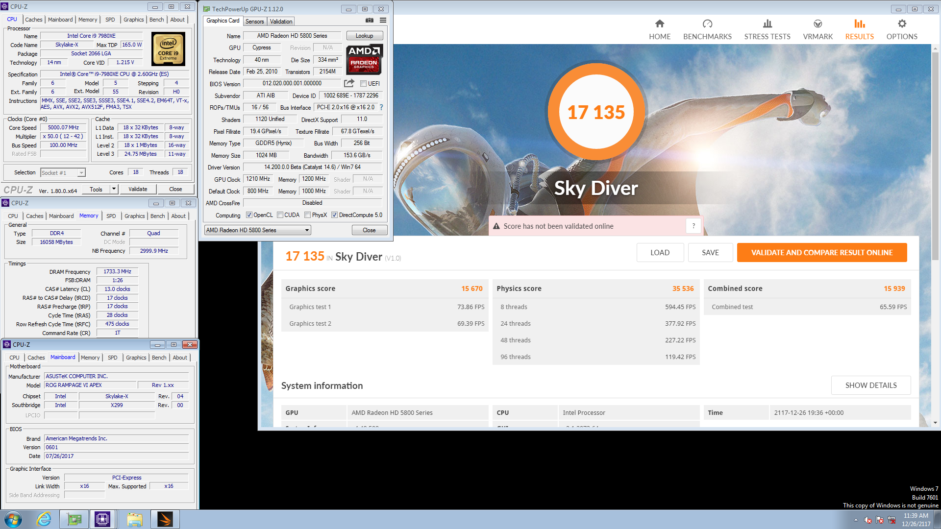Open Caches tab in top CPU-Z window

tap(33, 20)
